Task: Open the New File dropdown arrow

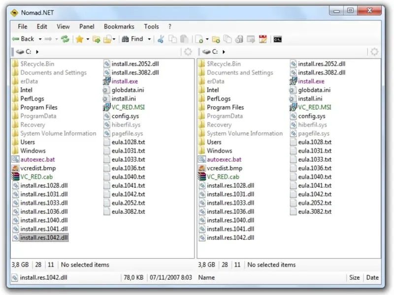Action: (x=207, y=39)
